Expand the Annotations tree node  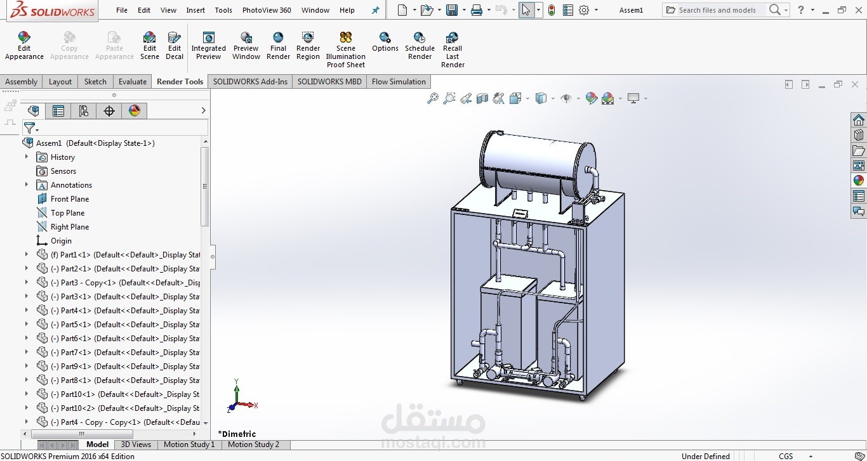click(26, 185)
